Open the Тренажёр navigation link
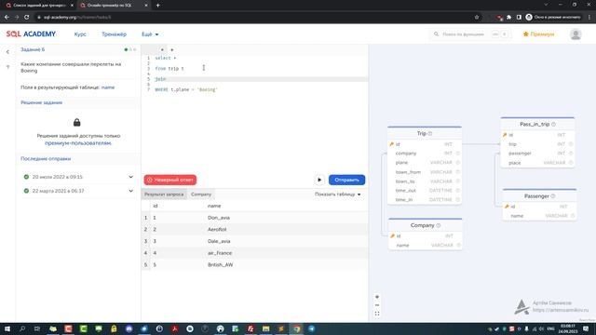 pos(114,34)
